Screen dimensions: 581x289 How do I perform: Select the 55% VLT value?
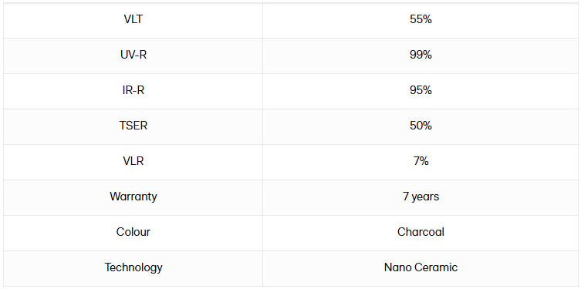(x=421, y=19)
